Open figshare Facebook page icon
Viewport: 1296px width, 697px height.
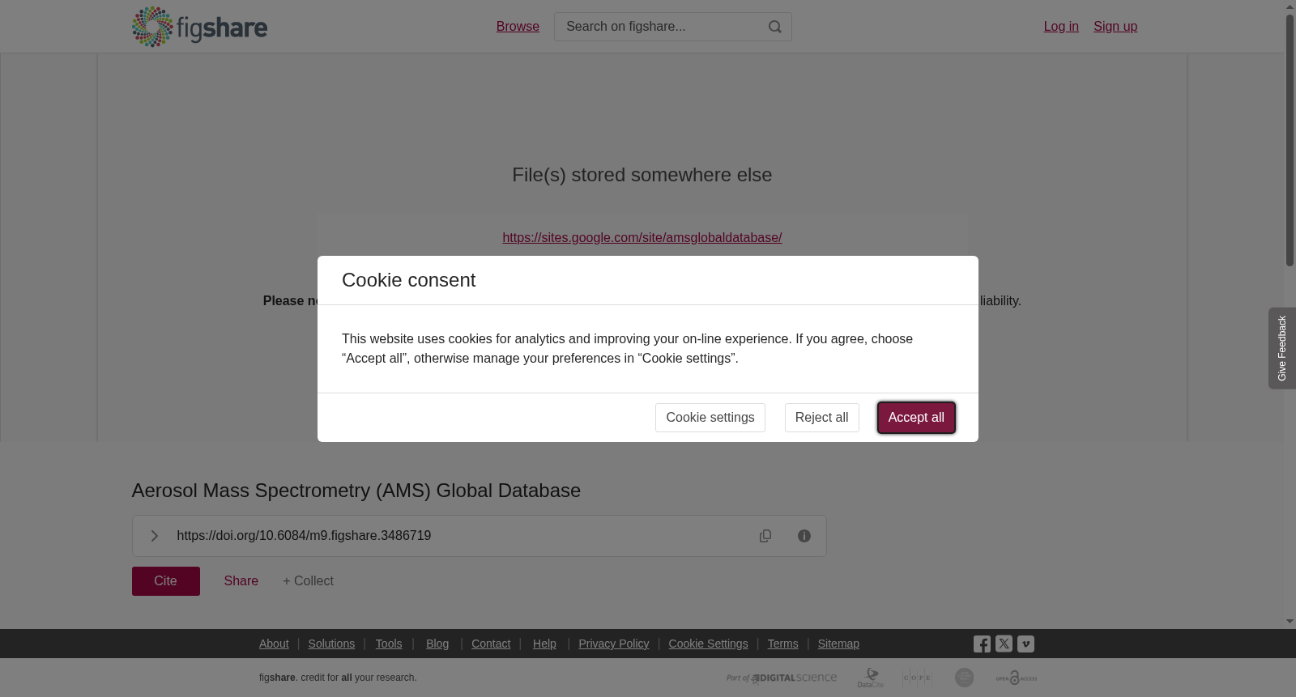click(x=982, y=644)
